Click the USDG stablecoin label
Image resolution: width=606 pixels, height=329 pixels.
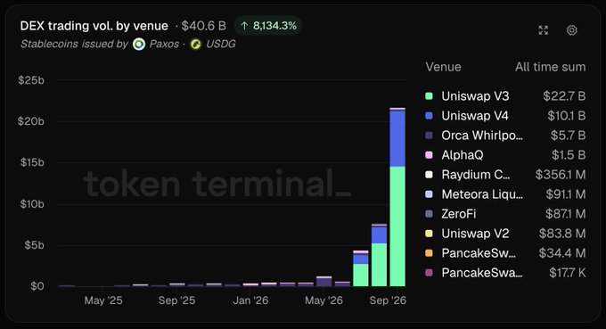coord(221,44)
